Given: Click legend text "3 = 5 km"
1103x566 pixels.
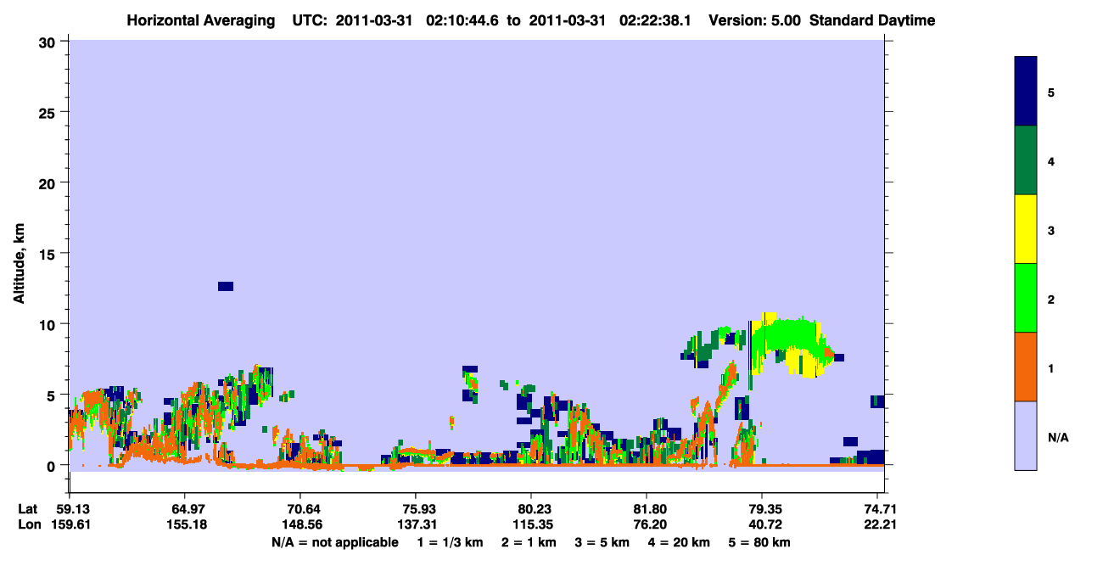Looking at the screenshot, I should click(602, 542).
